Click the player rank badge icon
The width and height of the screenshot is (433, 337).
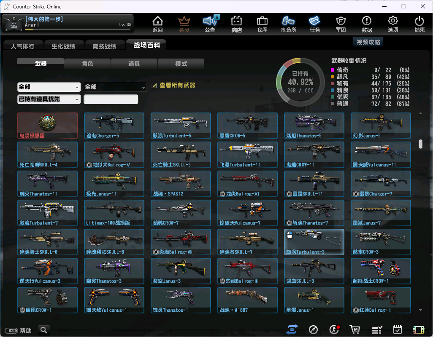tap(14, 24)
